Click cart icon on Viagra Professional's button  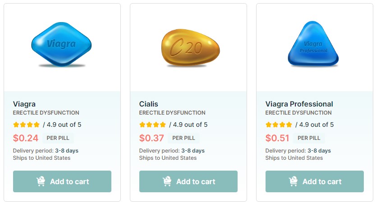[x=293, y=181]
